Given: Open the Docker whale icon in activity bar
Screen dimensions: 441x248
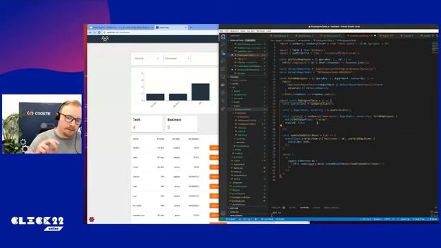Looking at the screenshot, I should coord(223,84).
